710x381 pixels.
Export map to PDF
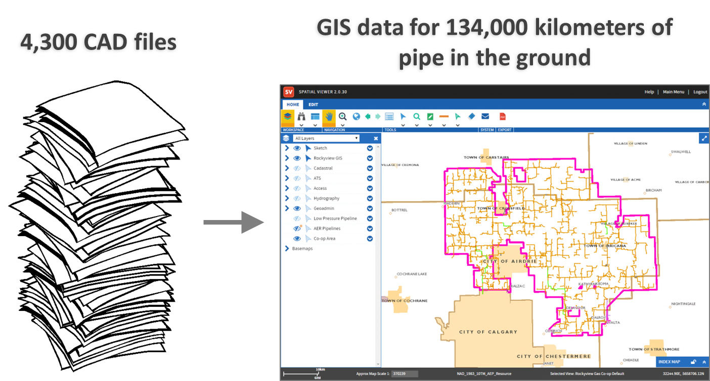pos(503,117)
